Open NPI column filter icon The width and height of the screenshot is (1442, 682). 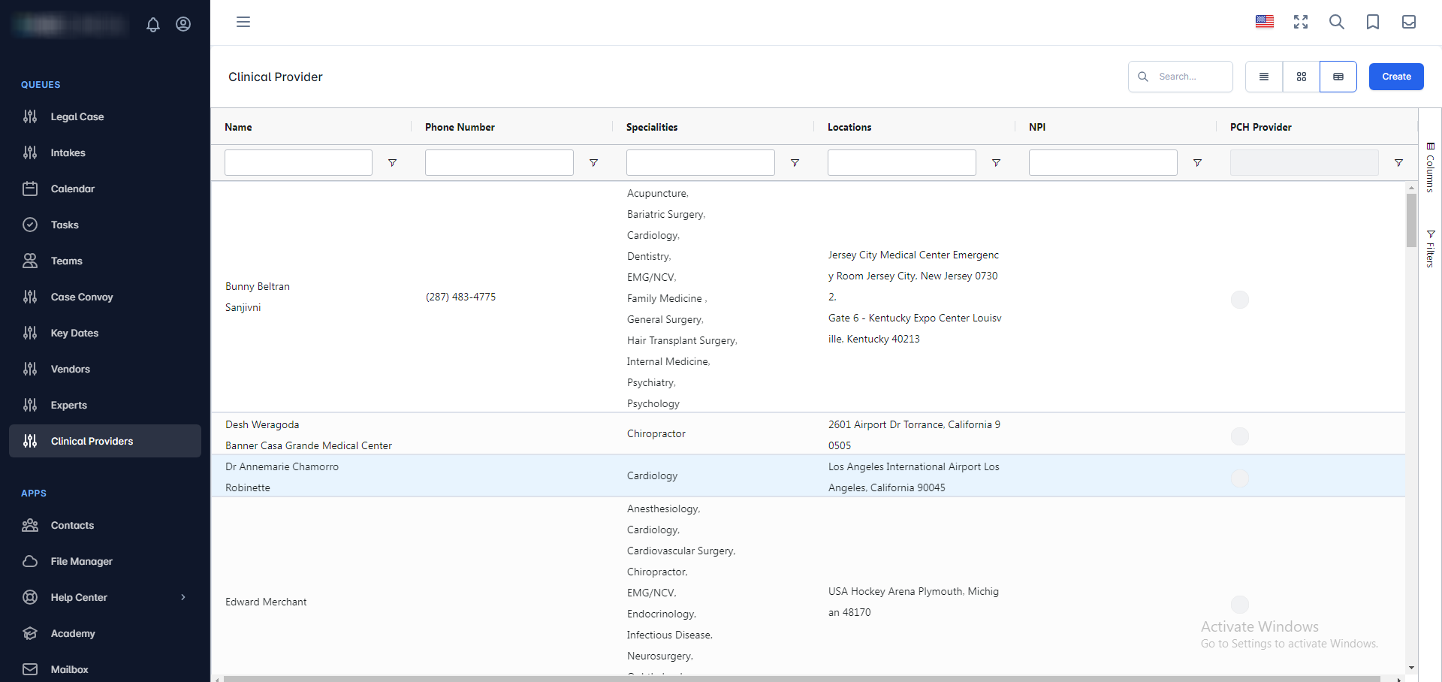(x=1197, y=163)
